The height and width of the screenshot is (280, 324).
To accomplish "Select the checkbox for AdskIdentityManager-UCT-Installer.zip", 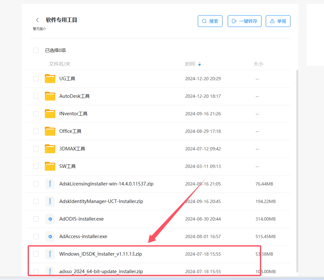I will pos(36,201).
